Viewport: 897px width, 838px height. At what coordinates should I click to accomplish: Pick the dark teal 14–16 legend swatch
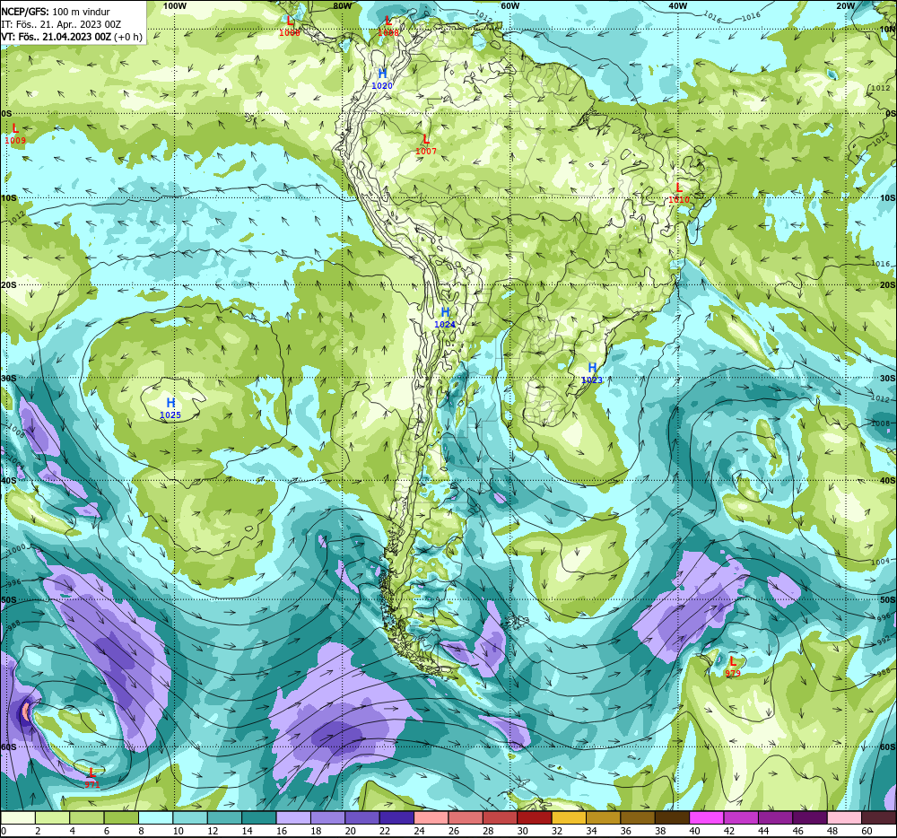[x=259, y=817]
